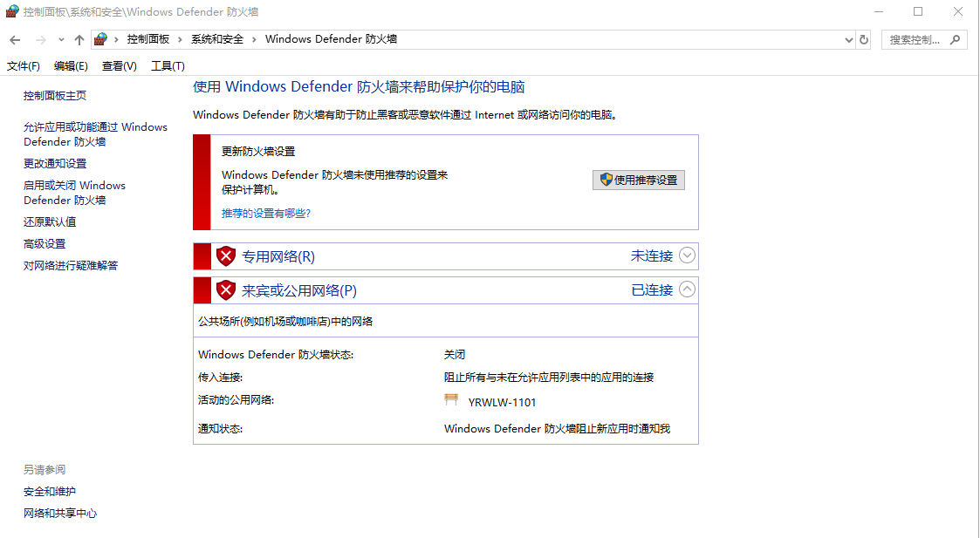Image resolution: width=980 pixels, height=538 pixels.
Task: Click the 搜索控制面板 search field
Action: (915, 40)
